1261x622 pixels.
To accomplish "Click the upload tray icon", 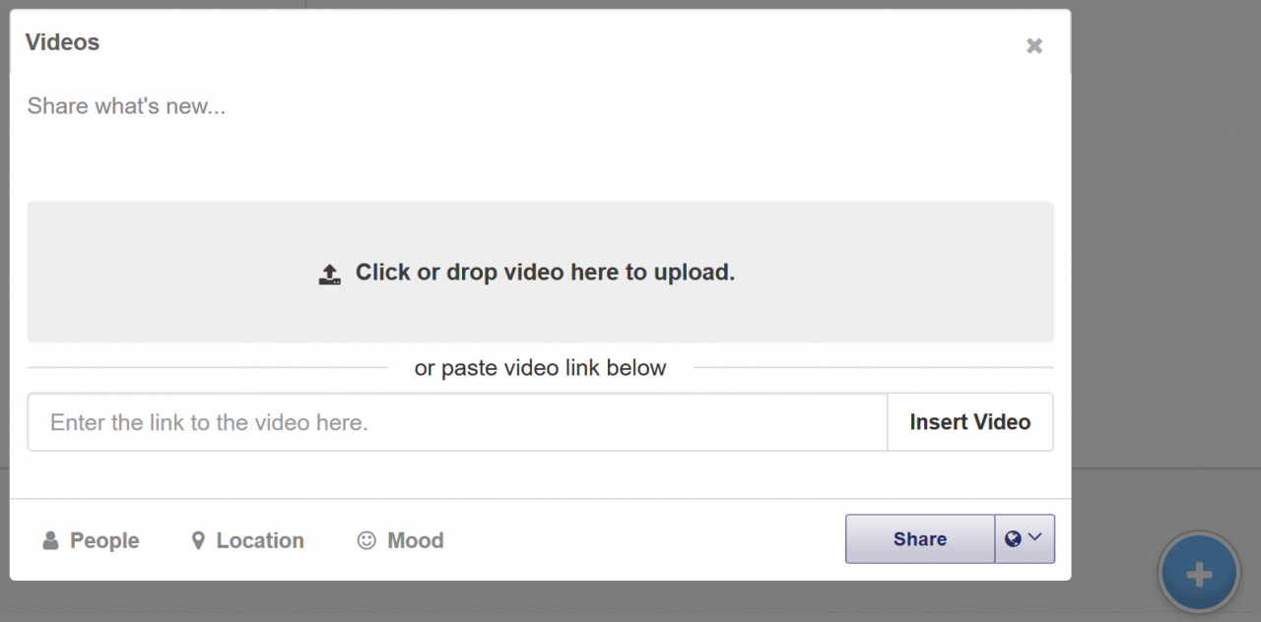I will [329, 274].
